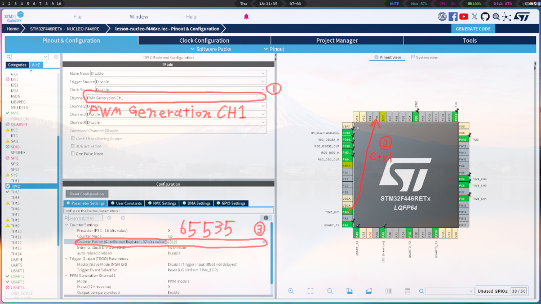541x304 pixels.
Task: Open the YouTube icon in header
Action: point(464,17)
